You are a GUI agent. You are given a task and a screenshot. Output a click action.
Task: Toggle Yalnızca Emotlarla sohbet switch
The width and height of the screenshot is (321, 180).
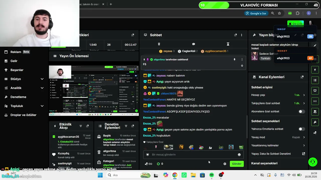(x=302, y=129)
